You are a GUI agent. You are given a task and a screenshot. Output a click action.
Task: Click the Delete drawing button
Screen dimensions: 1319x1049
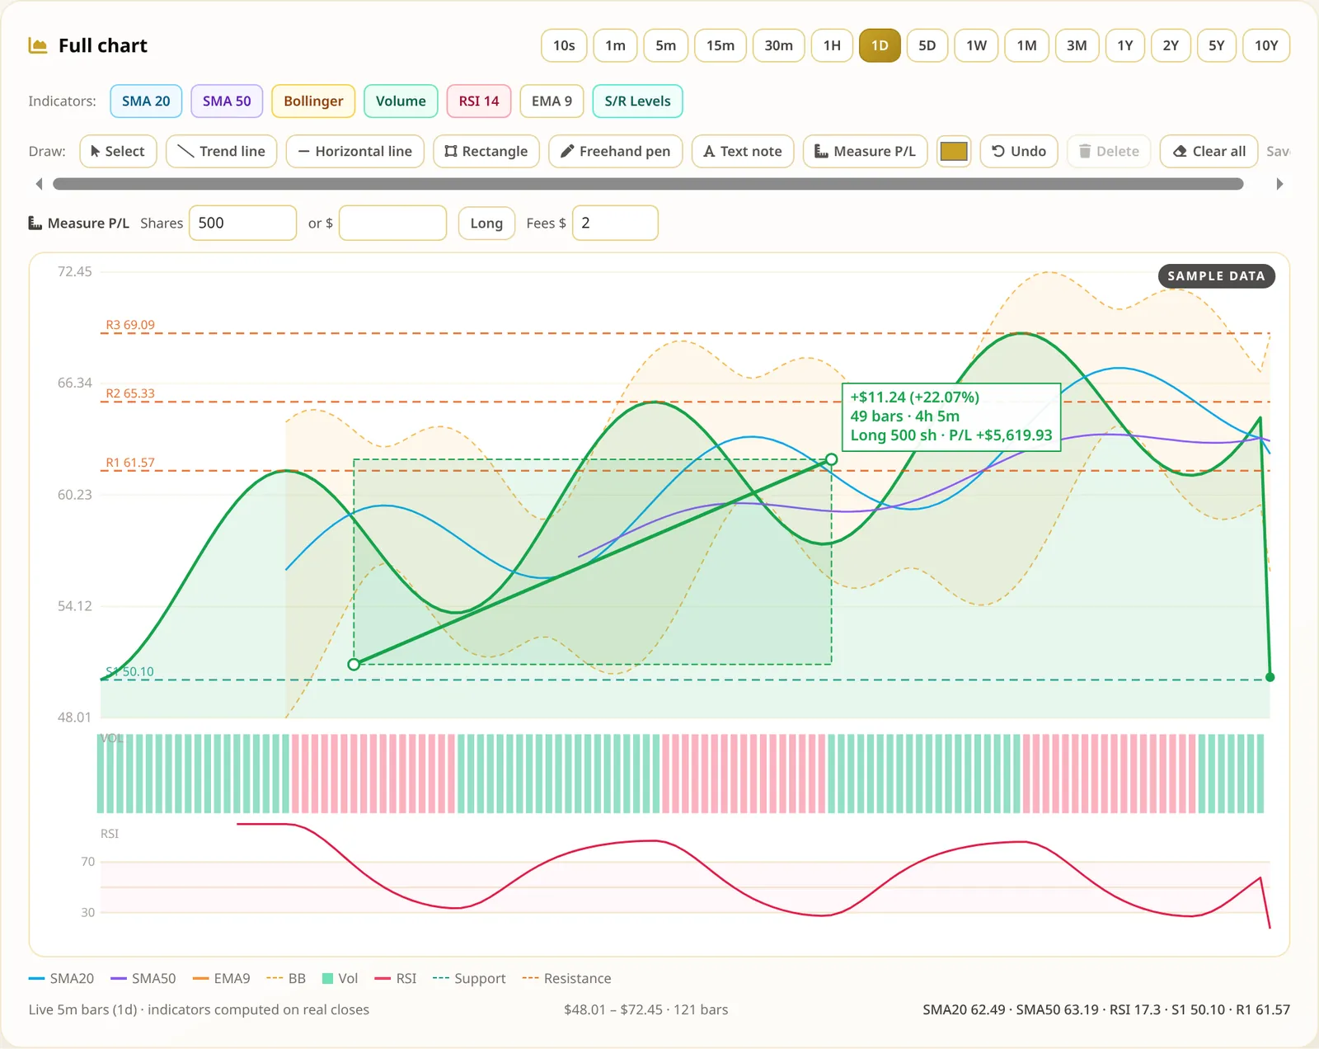coord(1109,151)
